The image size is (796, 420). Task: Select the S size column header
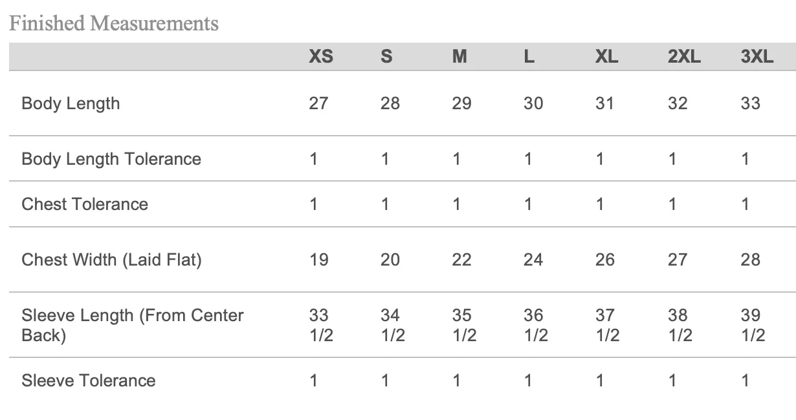tap(386, 57)
